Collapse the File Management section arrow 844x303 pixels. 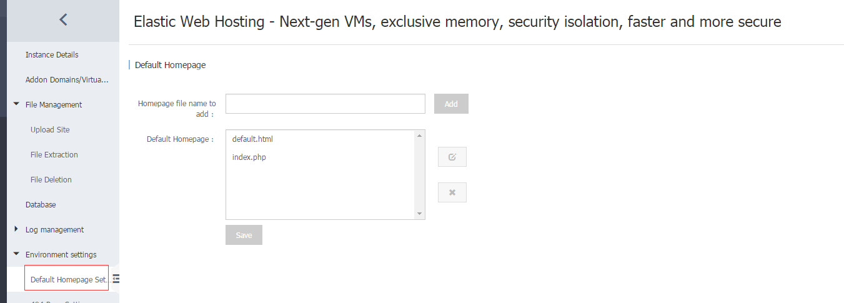pos(16,104)
